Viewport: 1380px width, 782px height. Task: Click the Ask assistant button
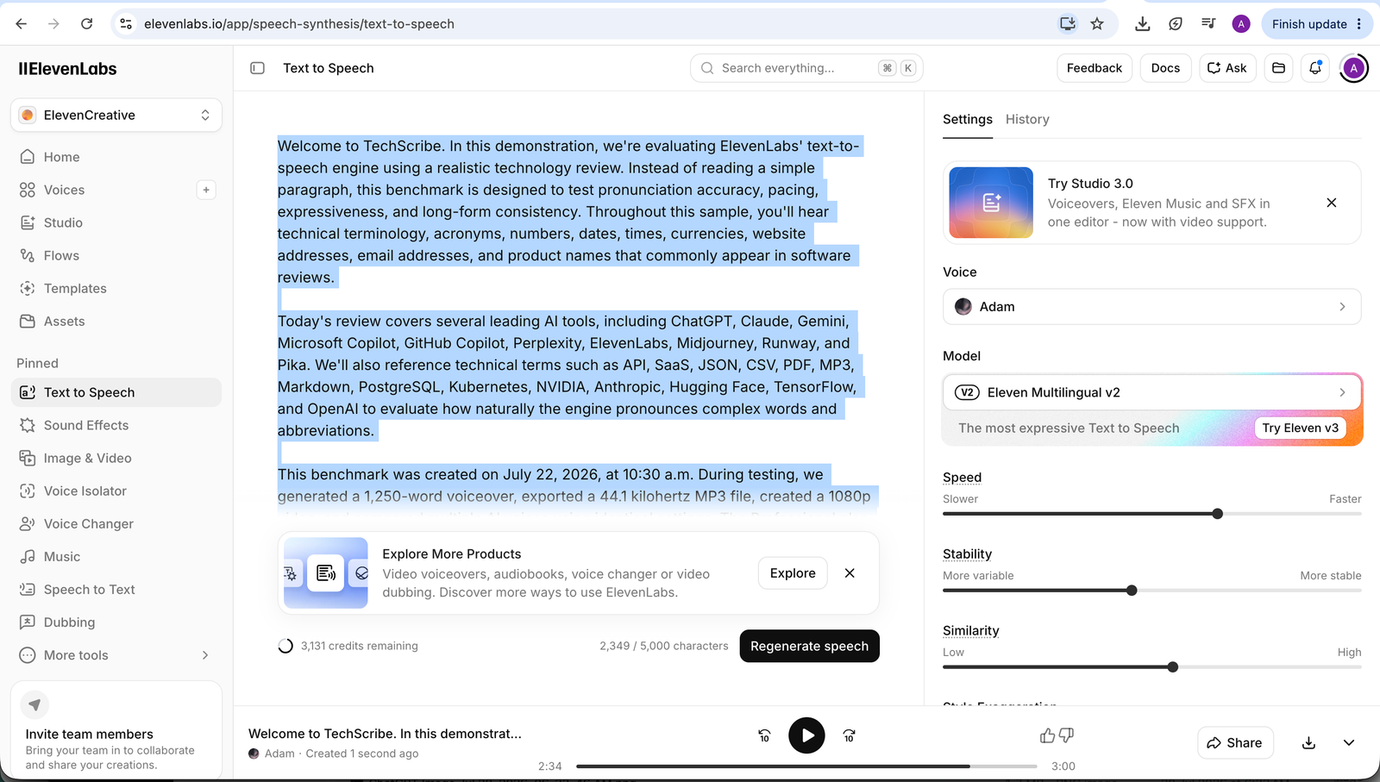pos(1226,68)
